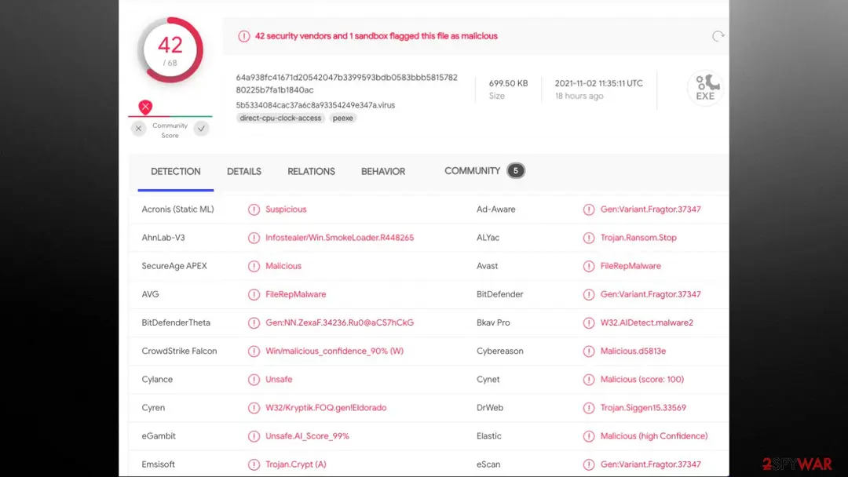Click alert icon for Avast result
Viewport: 848px width, 477px height.
(x=588, y=266)
